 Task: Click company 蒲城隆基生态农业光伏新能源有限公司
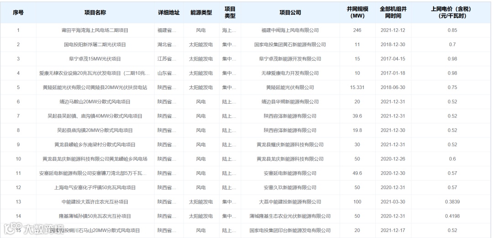[290, 216]
